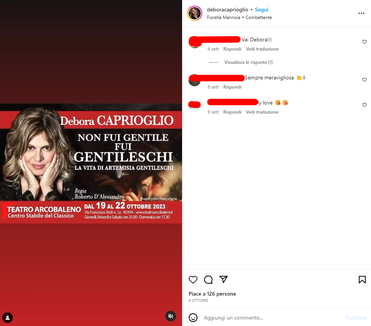The width and height of the screenshot is (371, 326).
Task: Click 'Vedi traduzione' under first comment
Action: tap(262, 49)
